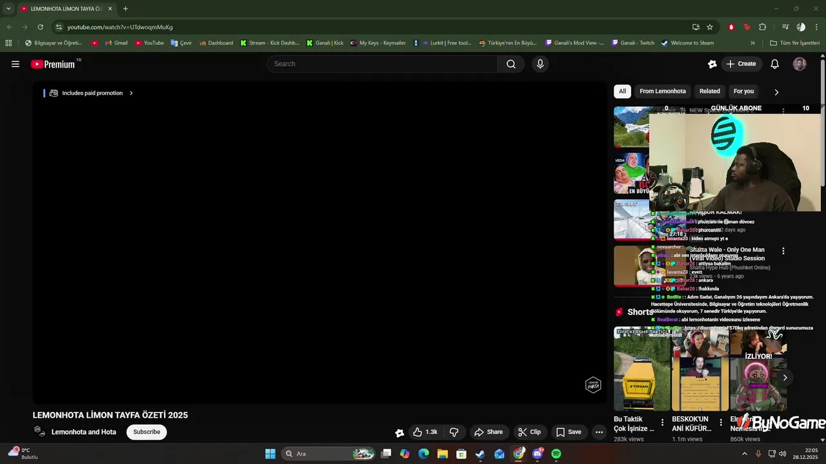826x464 pixels.
Task: Click the Clip button
Action: click(530, 432)
